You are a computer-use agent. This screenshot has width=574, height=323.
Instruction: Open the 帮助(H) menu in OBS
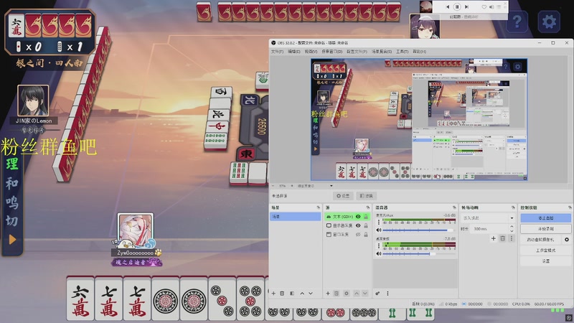[x=420, y=52]
